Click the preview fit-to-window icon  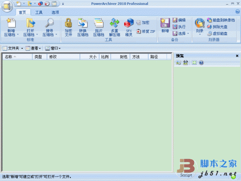[x=194, y=62]
